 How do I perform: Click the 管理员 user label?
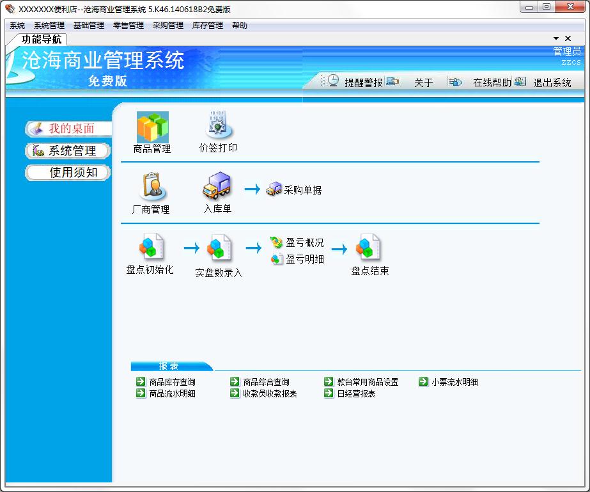click(567, 51)
